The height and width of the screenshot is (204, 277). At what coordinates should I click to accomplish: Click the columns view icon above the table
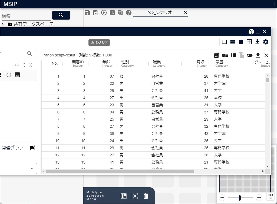233,55
